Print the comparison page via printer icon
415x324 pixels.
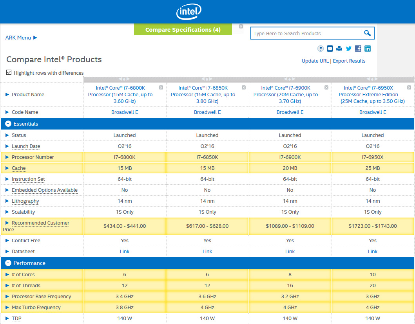click(339, 49)
